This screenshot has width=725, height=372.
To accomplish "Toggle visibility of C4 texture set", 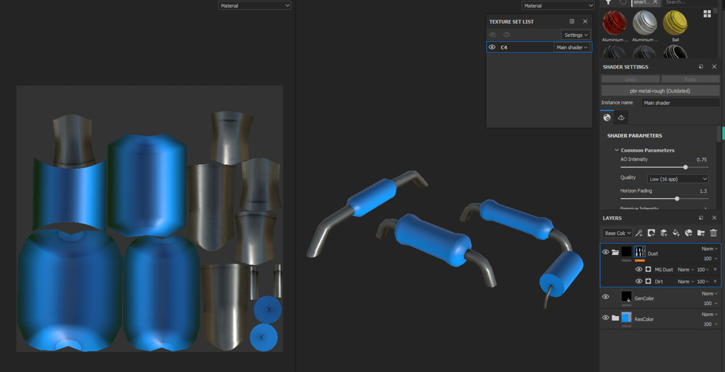I will pyautogui.click(x=492, y=48).
